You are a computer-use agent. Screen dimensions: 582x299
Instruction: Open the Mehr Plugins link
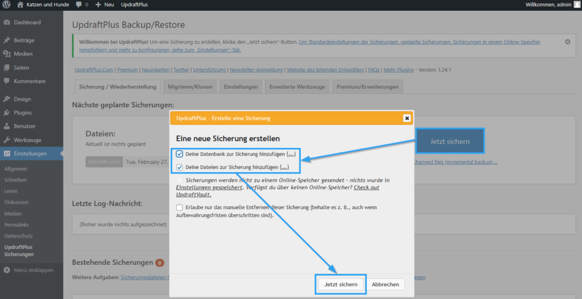click(x=398, y=69)
